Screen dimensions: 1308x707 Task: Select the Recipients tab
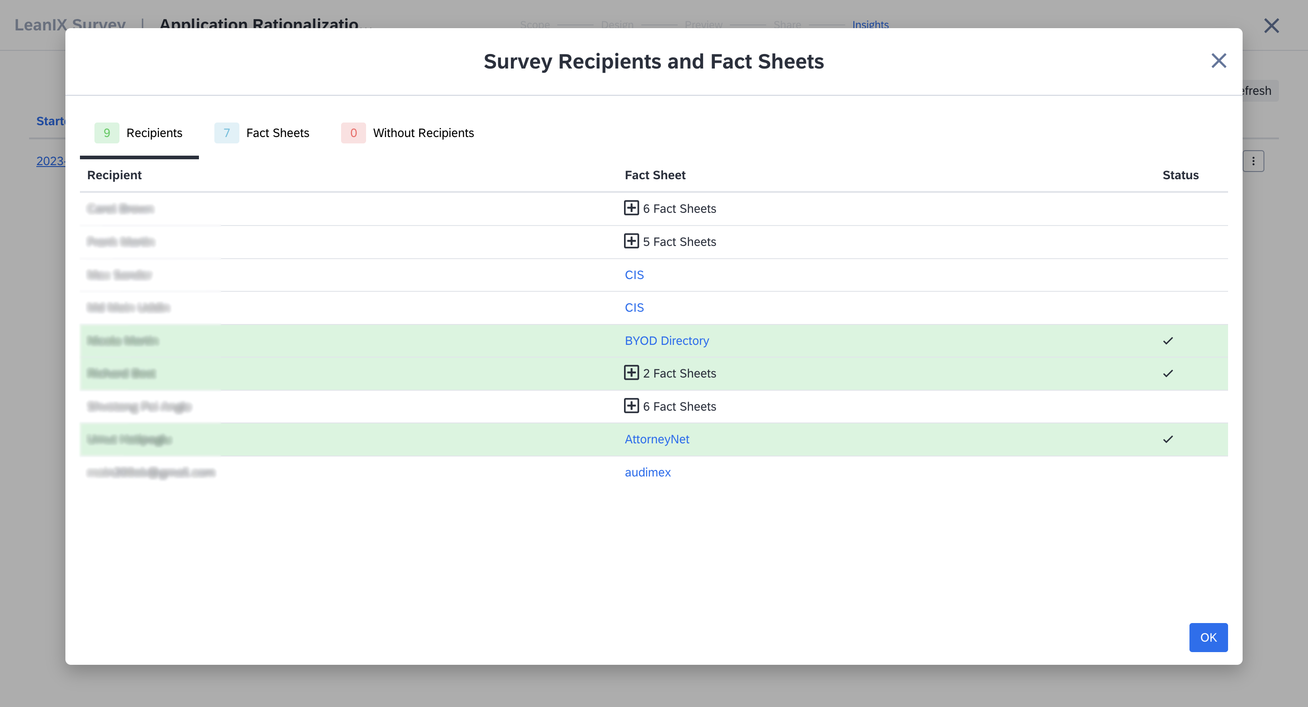click(x=154, y=133)
